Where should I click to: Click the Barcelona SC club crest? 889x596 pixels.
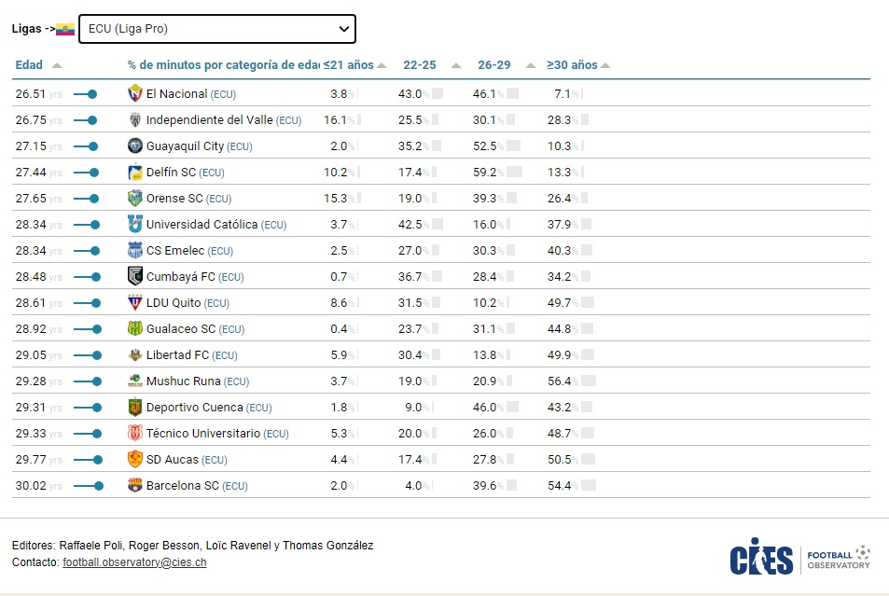(135, 486)
